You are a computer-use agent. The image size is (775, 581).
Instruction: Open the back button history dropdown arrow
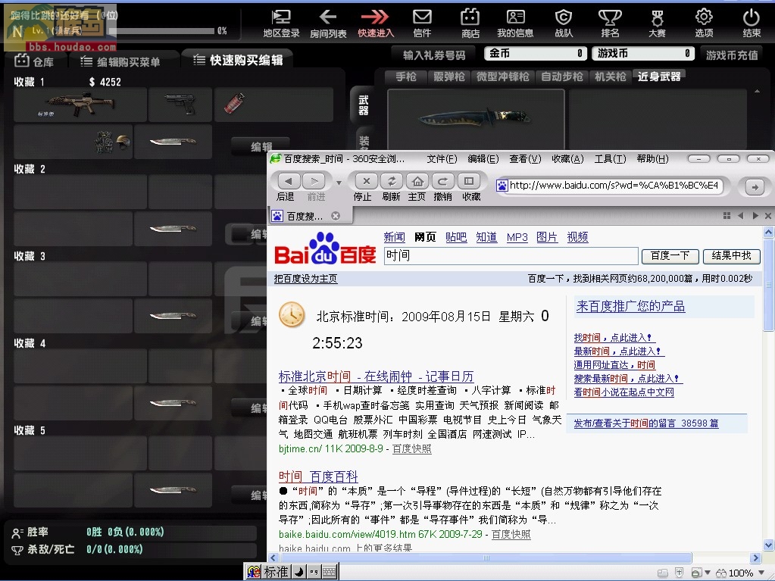(x=339, y=183)
